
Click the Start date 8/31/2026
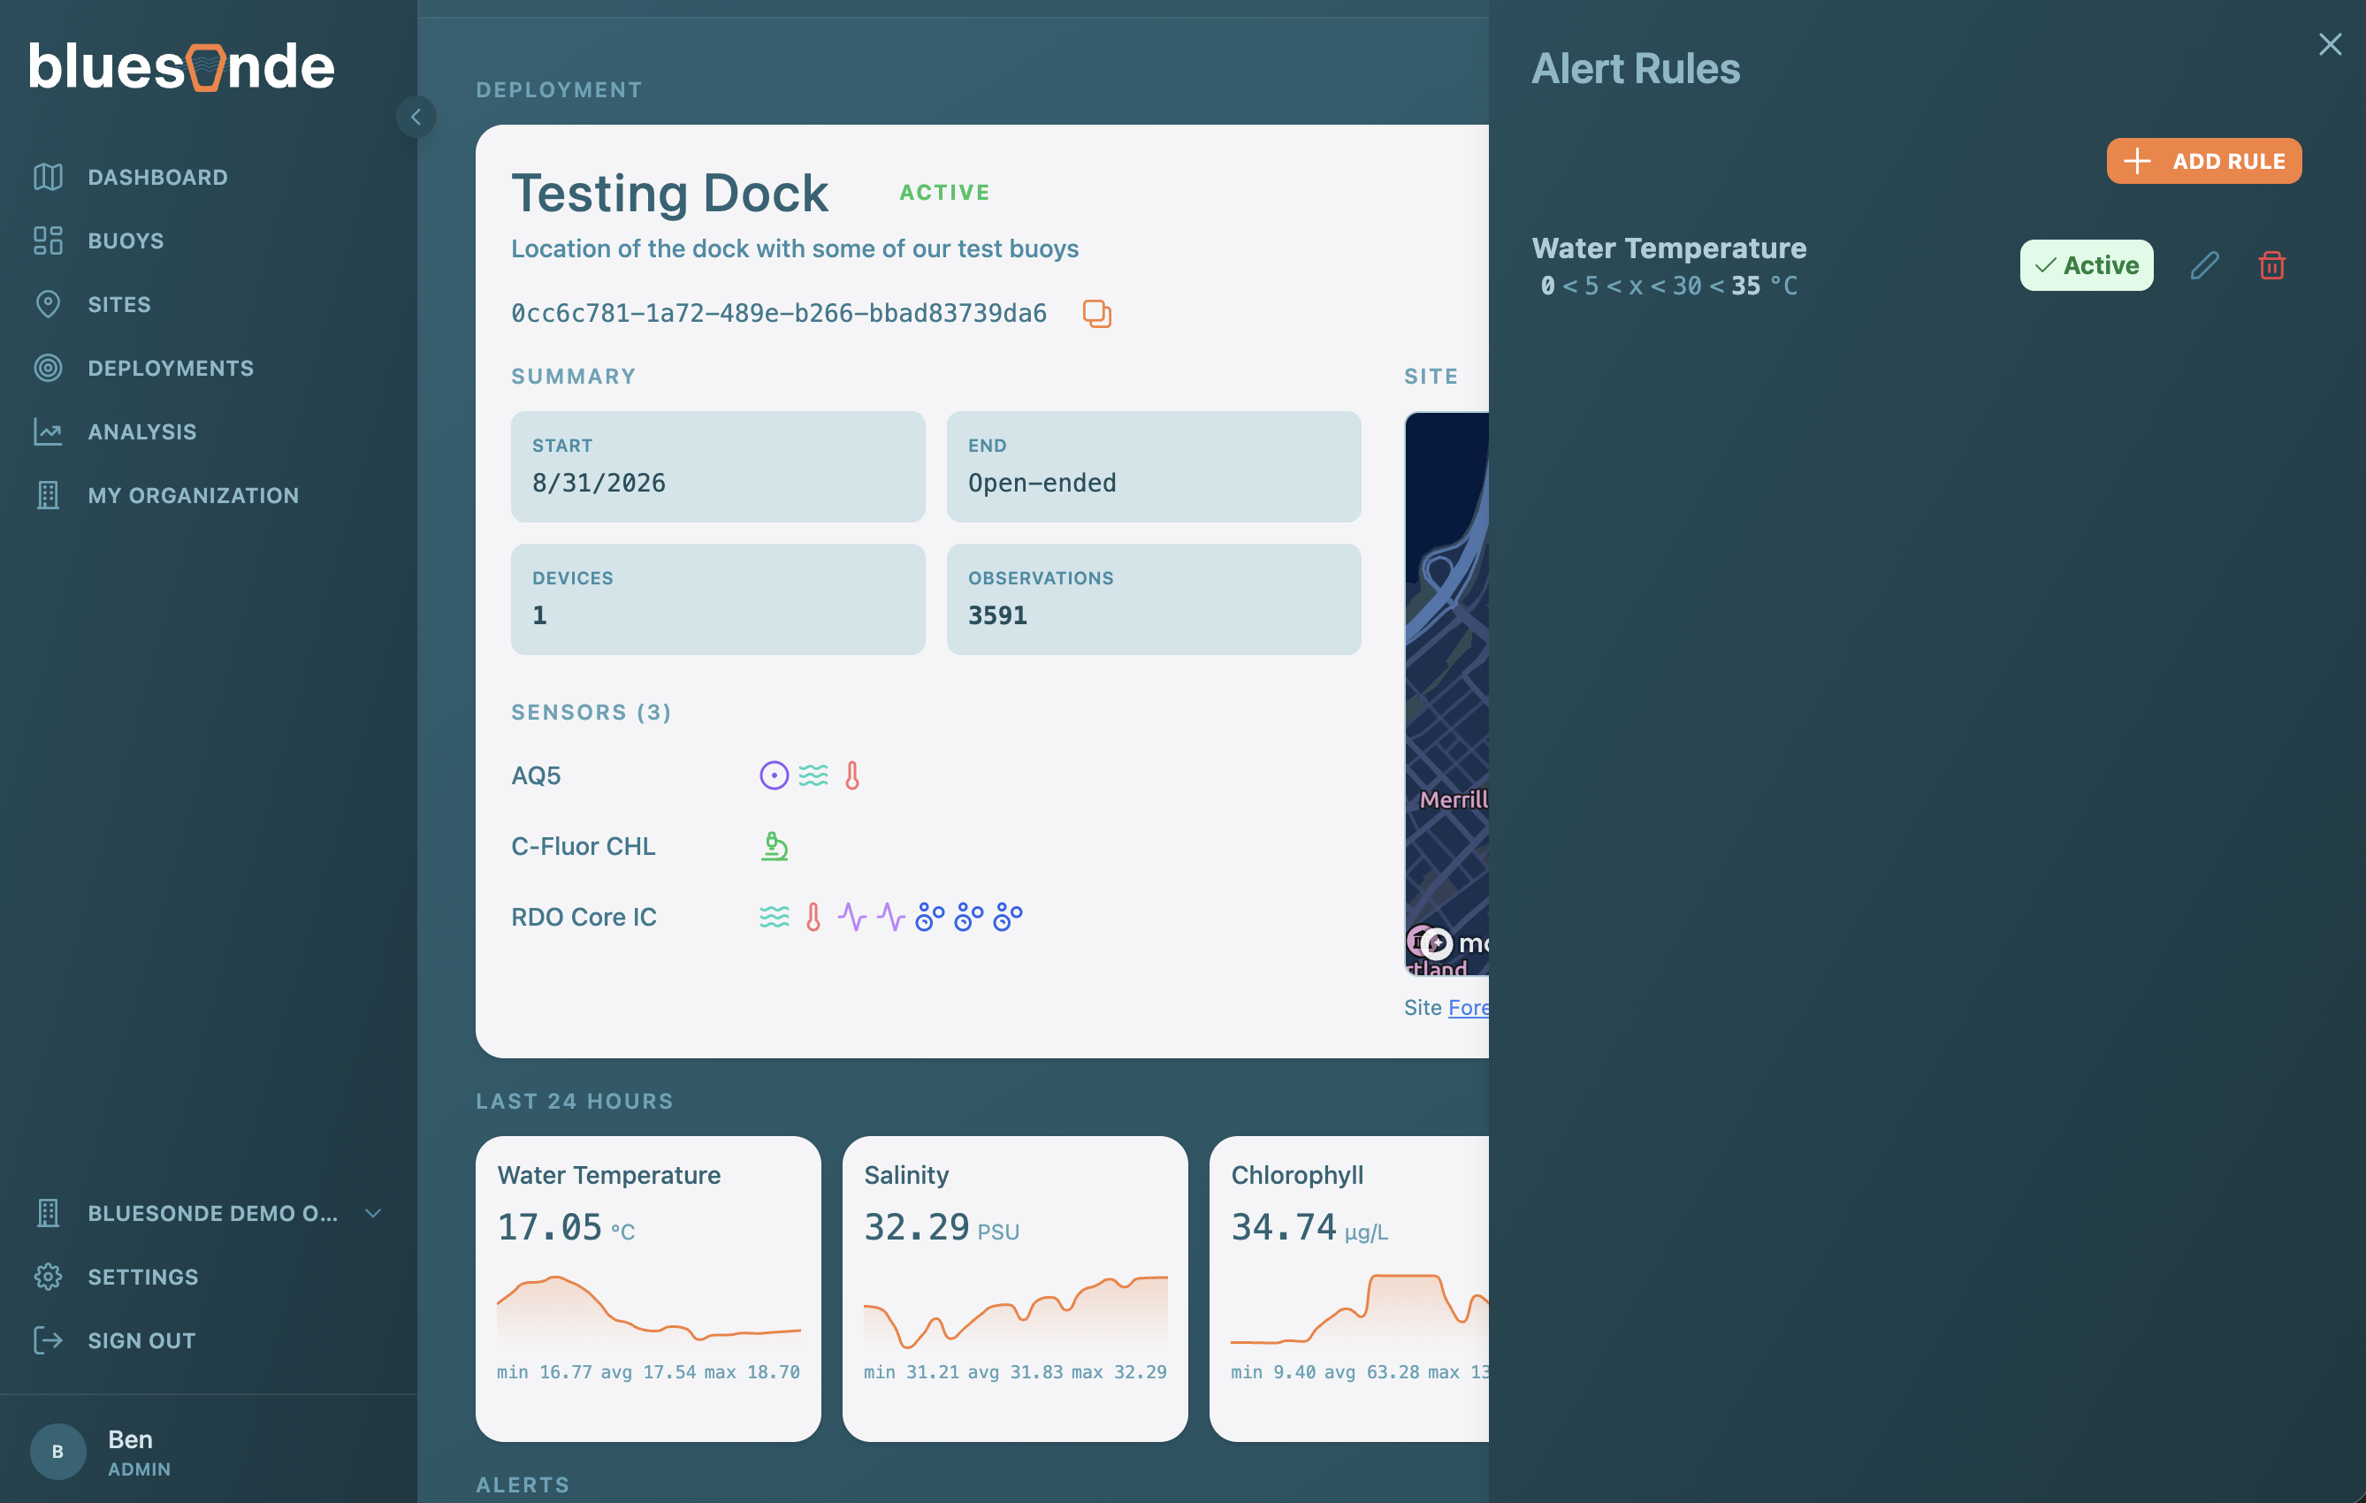tap(599, 483)
